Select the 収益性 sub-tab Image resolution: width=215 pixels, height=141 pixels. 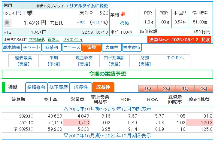pyautogui.click(x=103, y=87)
